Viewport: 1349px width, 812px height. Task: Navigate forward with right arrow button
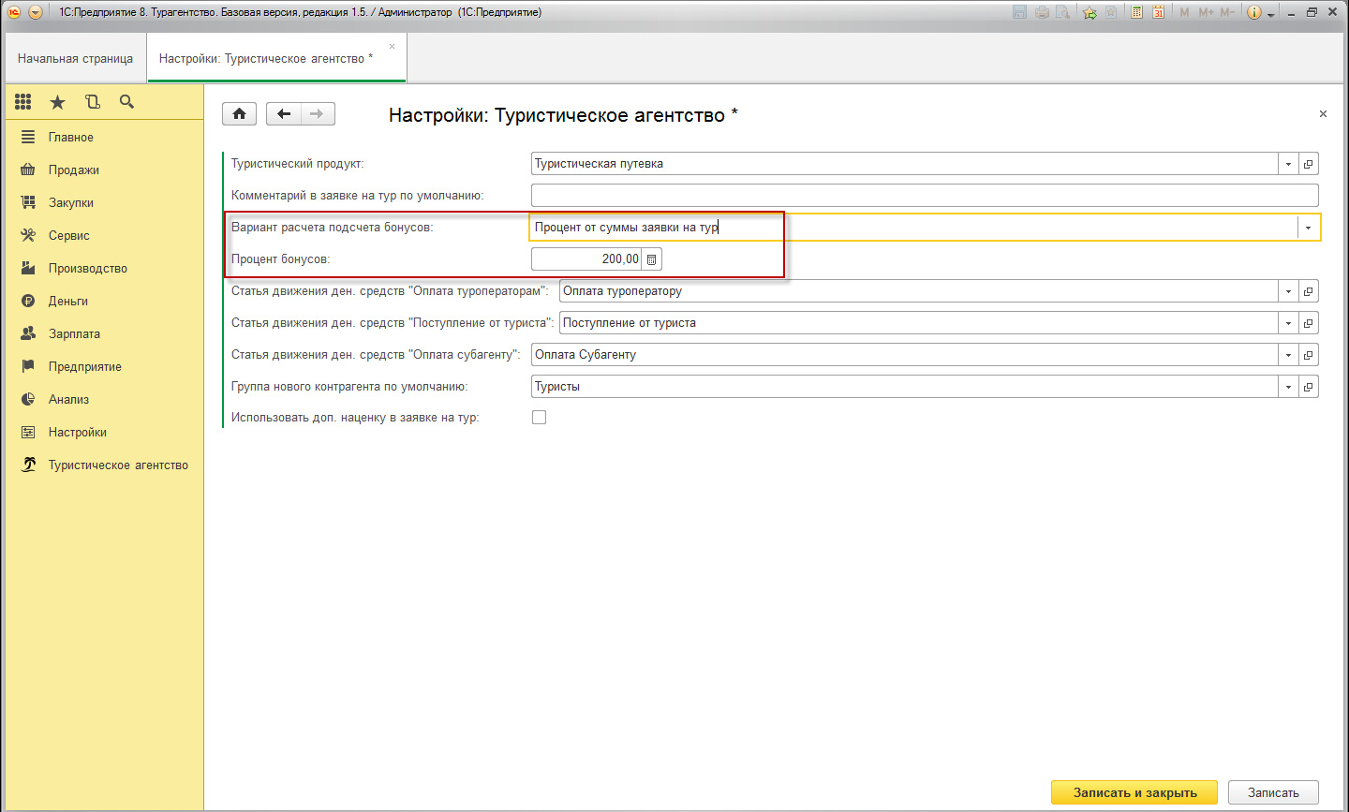[x=318, y=113]
